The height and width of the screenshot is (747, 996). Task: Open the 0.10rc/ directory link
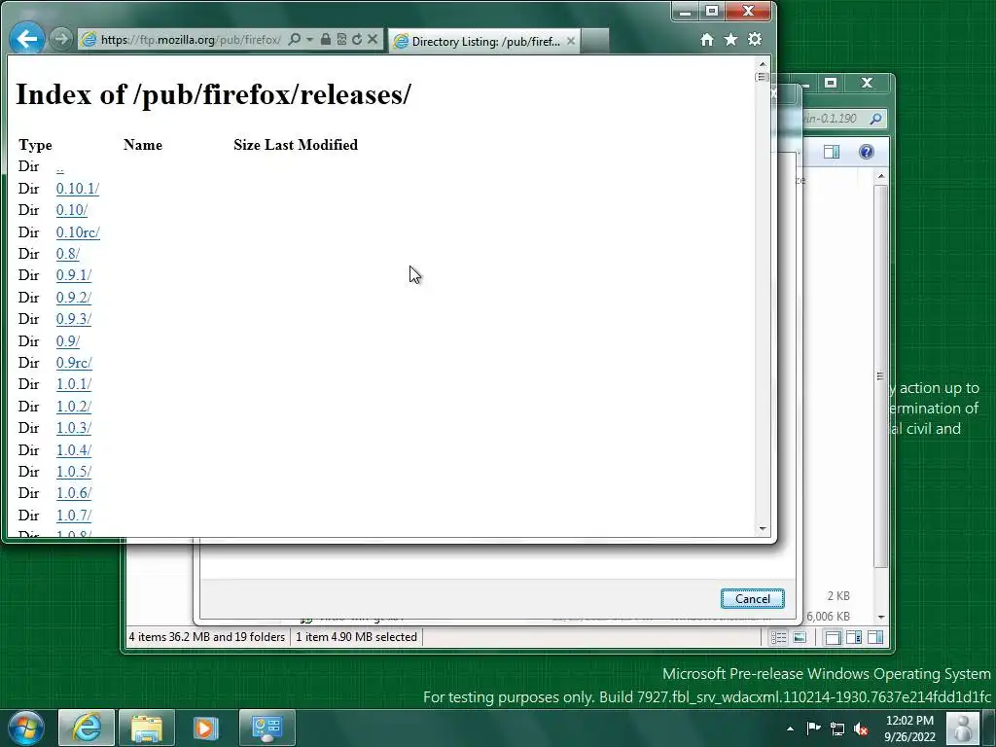[x=78, y=232]
